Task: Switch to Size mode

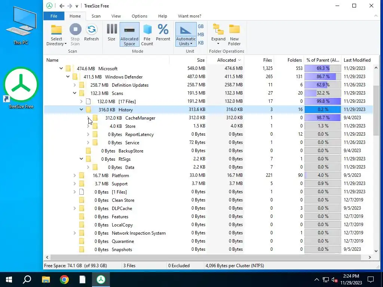Action: [111, 32]
